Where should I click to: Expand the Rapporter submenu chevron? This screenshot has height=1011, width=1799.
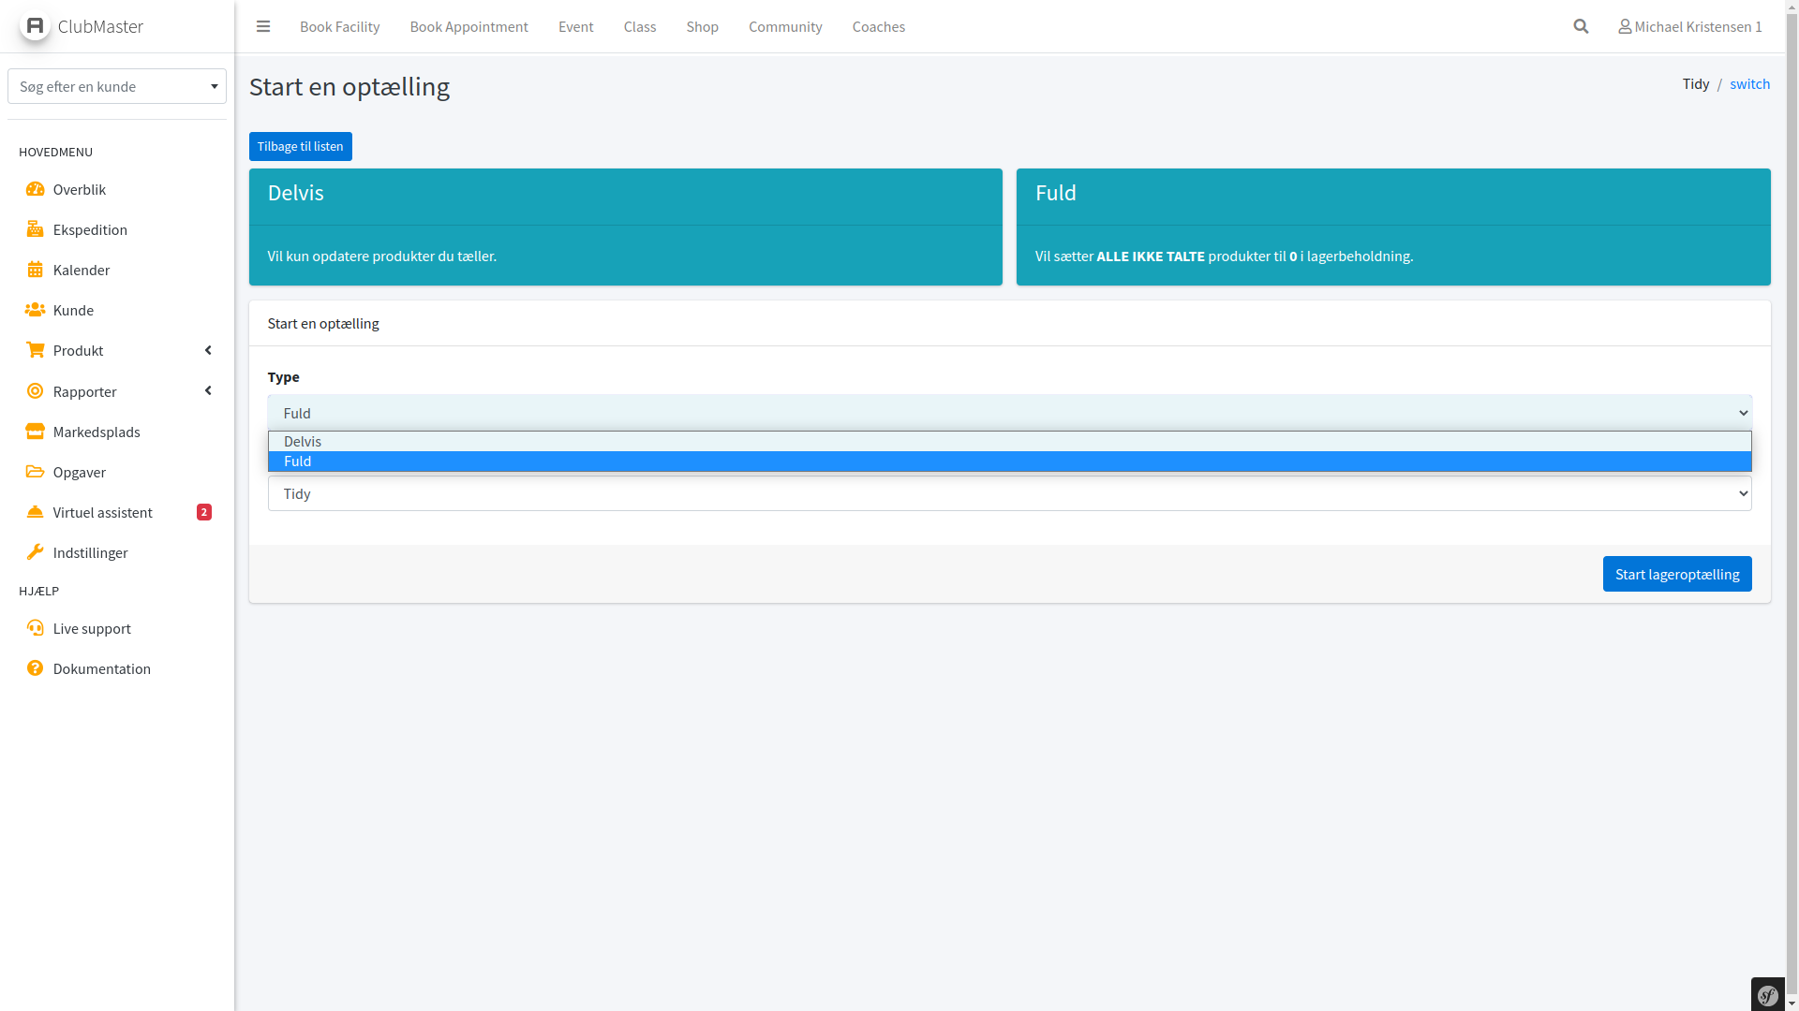coord(208,390)
